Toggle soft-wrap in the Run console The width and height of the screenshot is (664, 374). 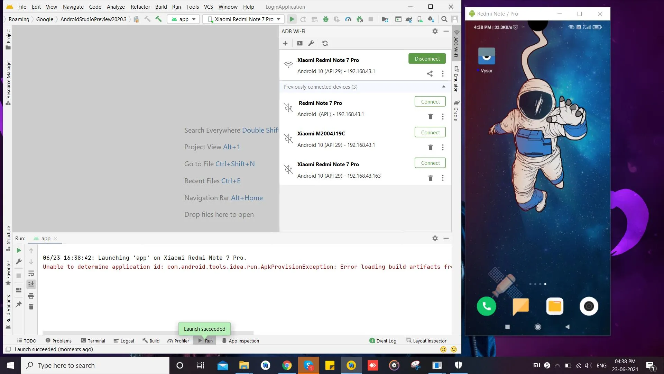point(31,273)
